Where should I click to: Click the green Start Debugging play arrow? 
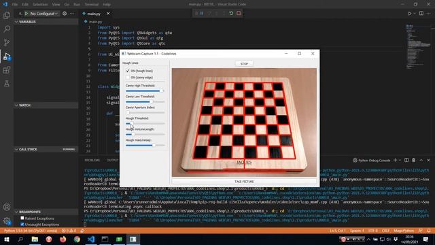click(x=27, y=14)
